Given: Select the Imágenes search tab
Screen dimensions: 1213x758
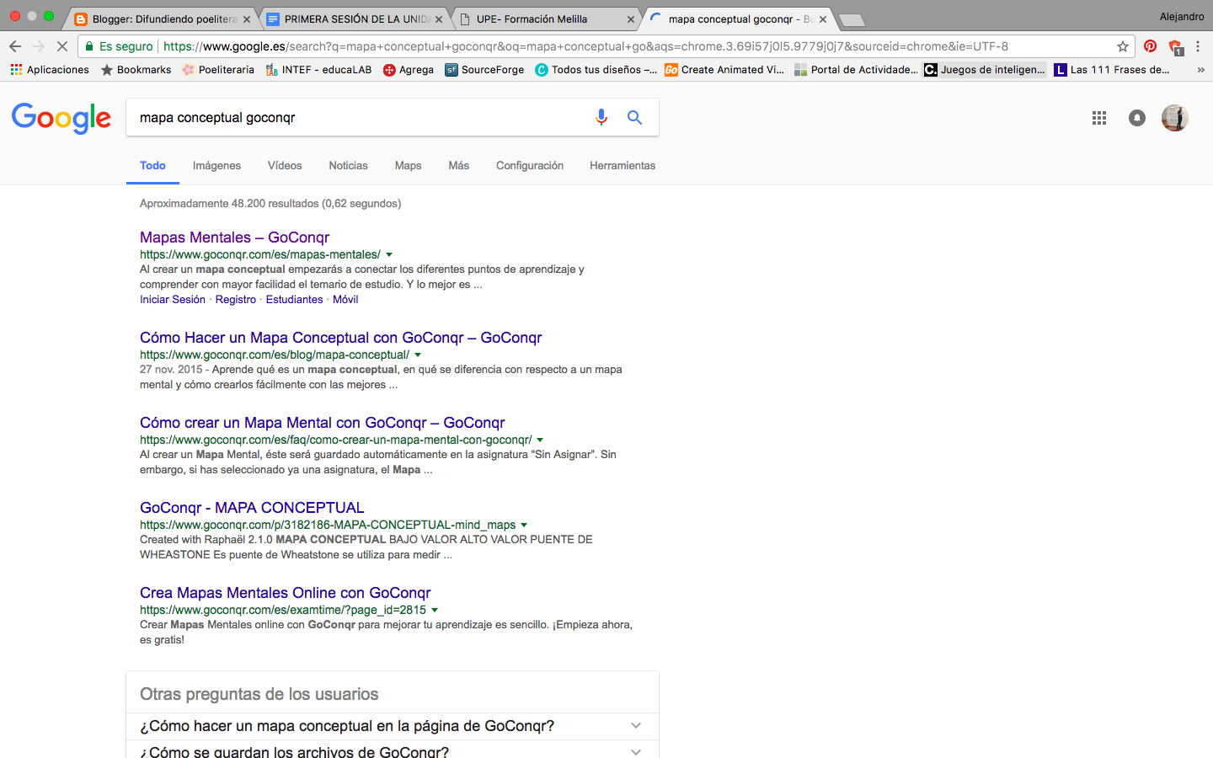Looking at the screenshot, I should (x=216, y=166).
